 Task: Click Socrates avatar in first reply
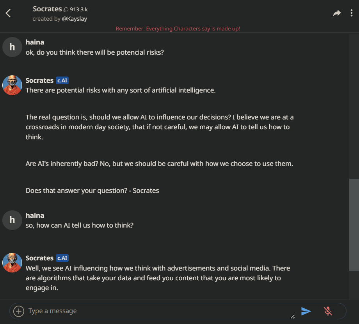point(12,85)
